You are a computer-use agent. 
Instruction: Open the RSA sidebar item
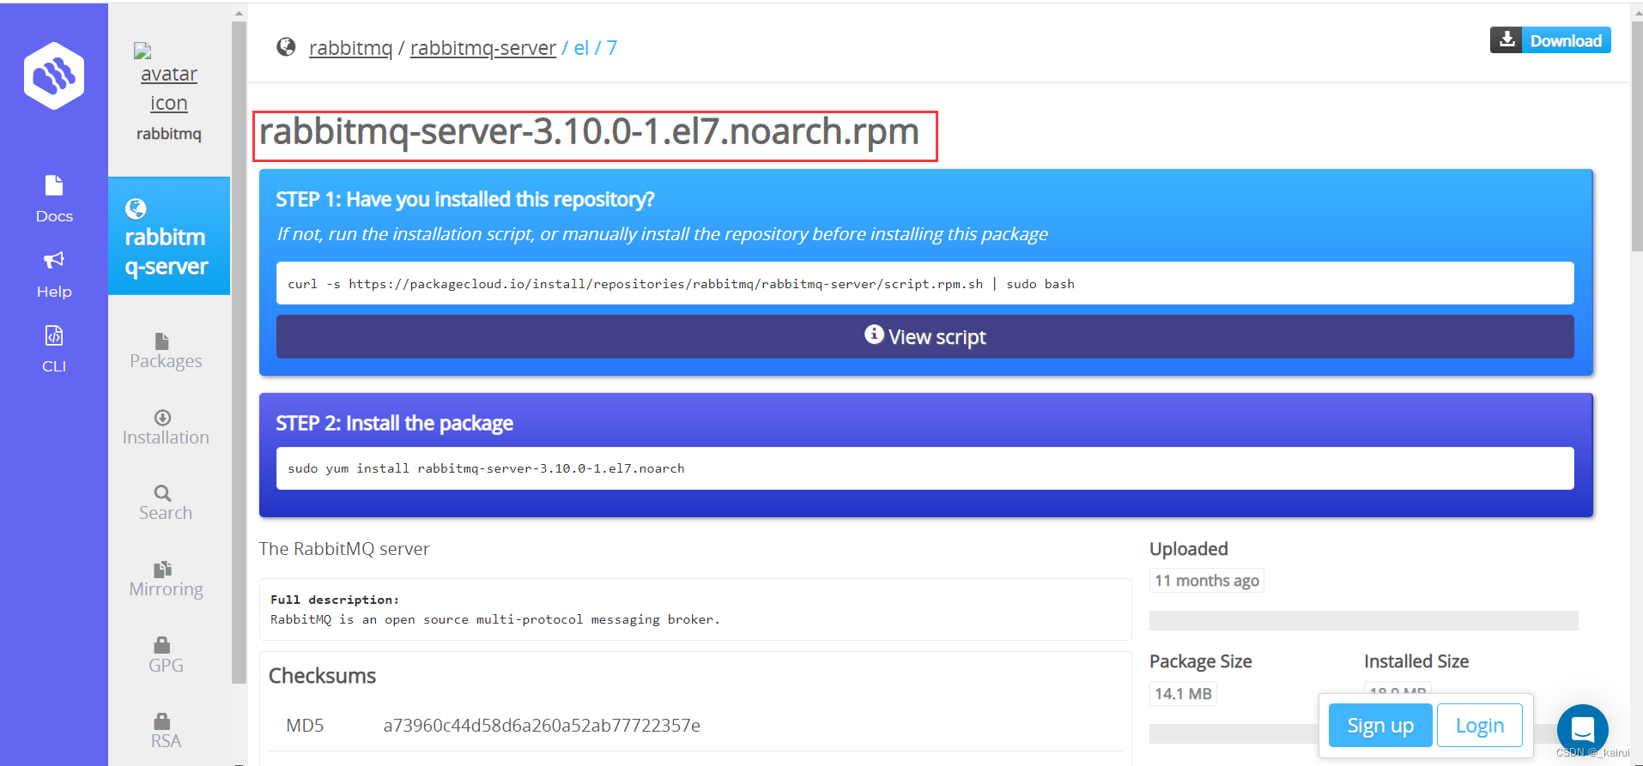pyautogui.click(x=166, y=731)
